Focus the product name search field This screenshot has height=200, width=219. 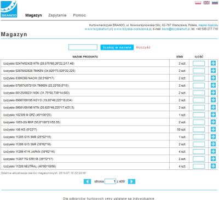tap(83, 47)
